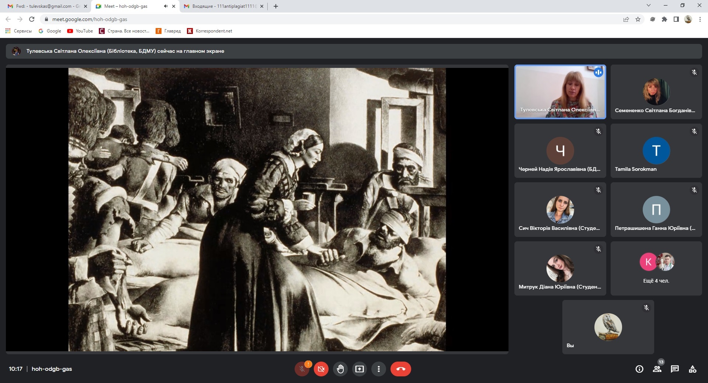This screenshot has height=383, width=708.
Task: Bookmark this page with star icon
Action: (x=638, y=19)
